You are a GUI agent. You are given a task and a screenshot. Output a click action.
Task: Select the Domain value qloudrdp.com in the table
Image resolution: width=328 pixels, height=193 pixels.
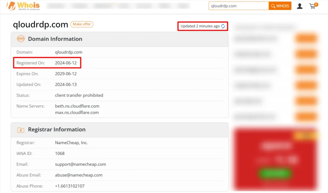69,52
